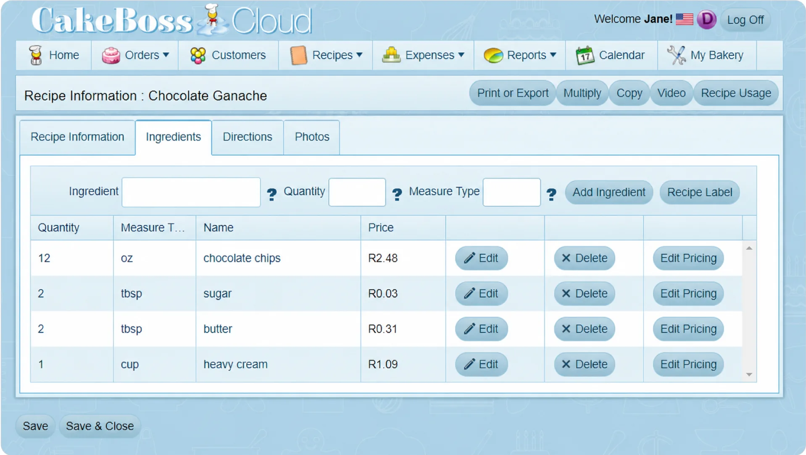806x455 pixels.
Task: Open the Customers menu item
Action: tap(228, 55)
